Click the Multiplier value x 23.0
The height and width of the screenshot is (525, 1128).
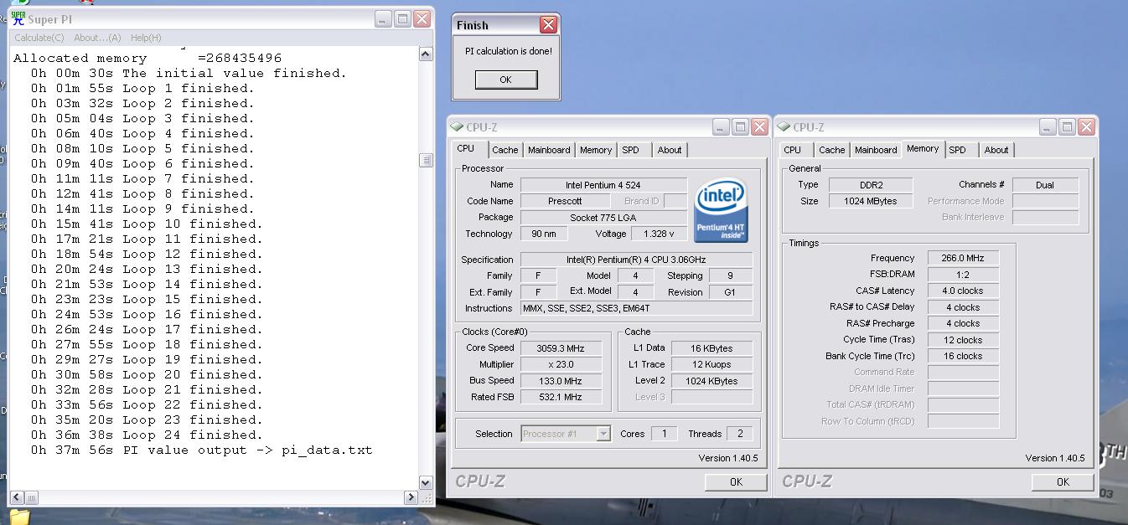pyautogui.click(x=561, y=364)
